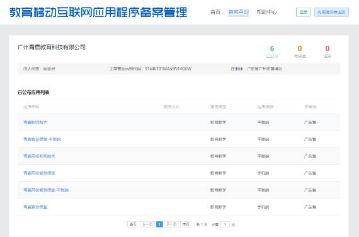The width and height of the screenshot is (359, 237).
Task: Select page 1 in pagination
Action: (x=159, y=224)
